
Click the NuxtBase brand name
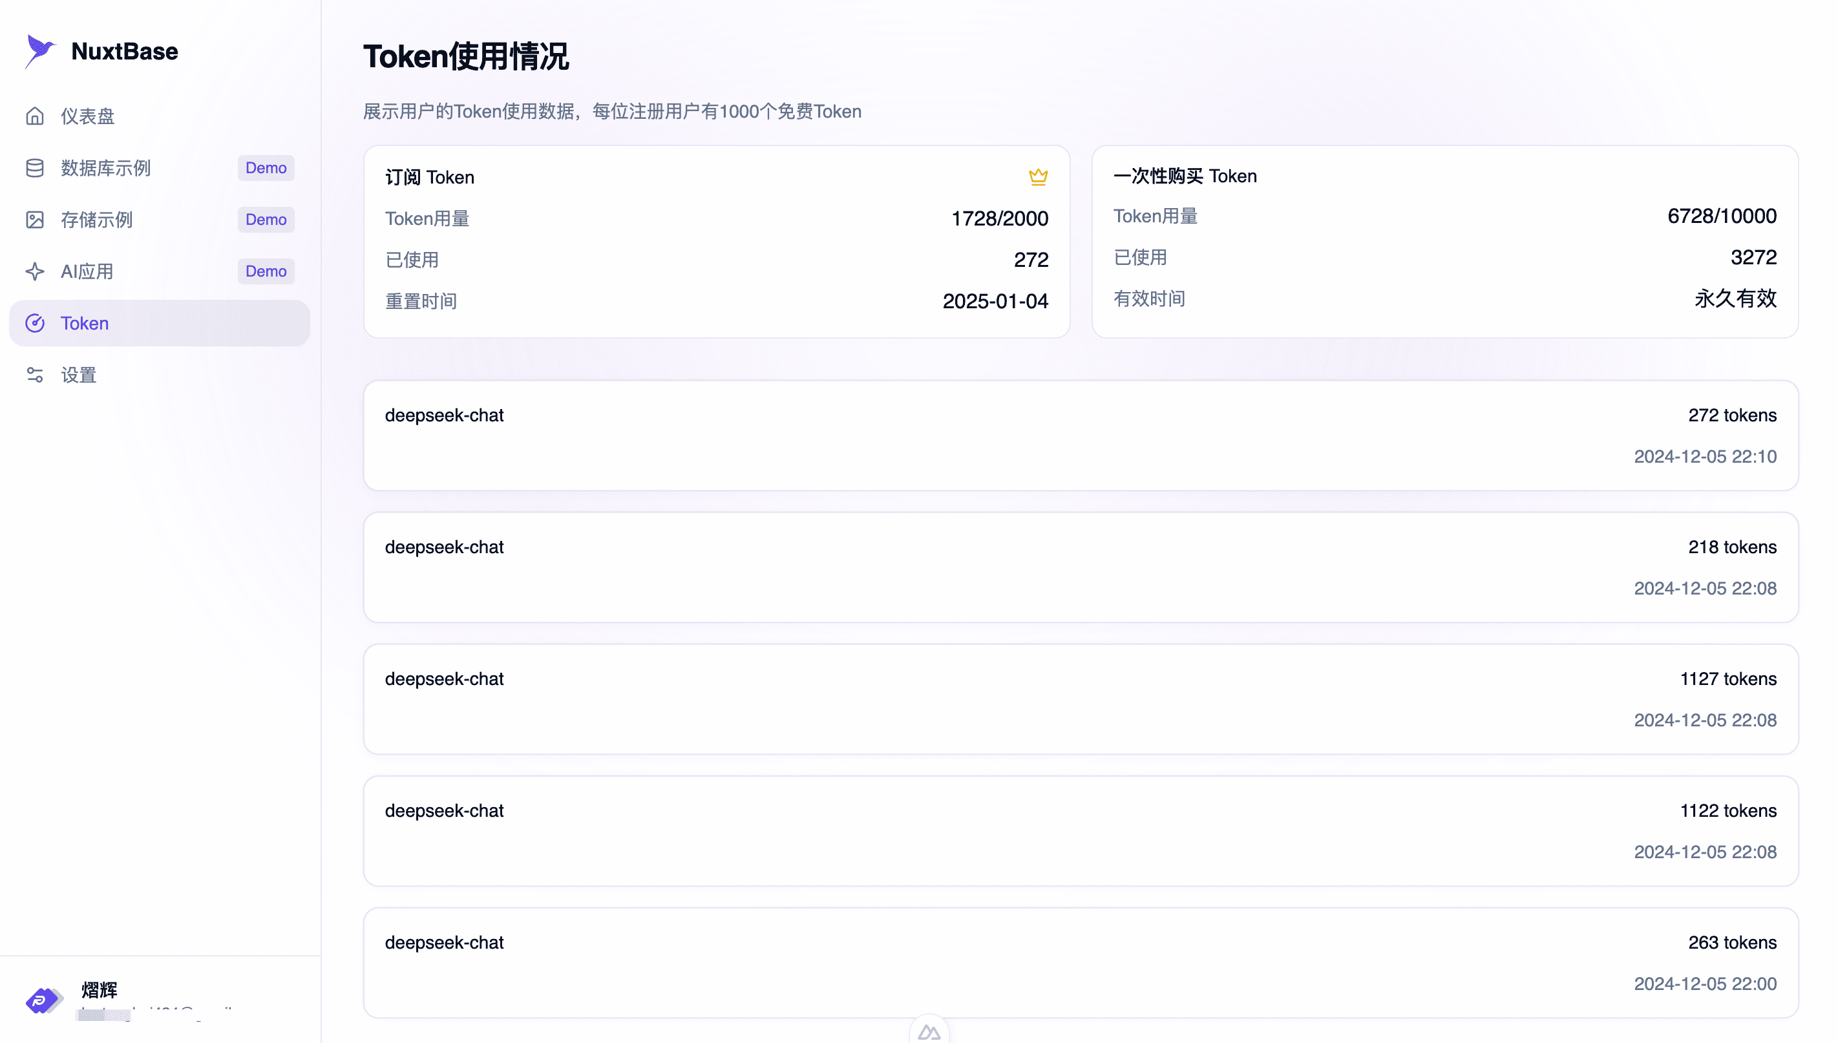pyautogui.click(x=125, y=52)
